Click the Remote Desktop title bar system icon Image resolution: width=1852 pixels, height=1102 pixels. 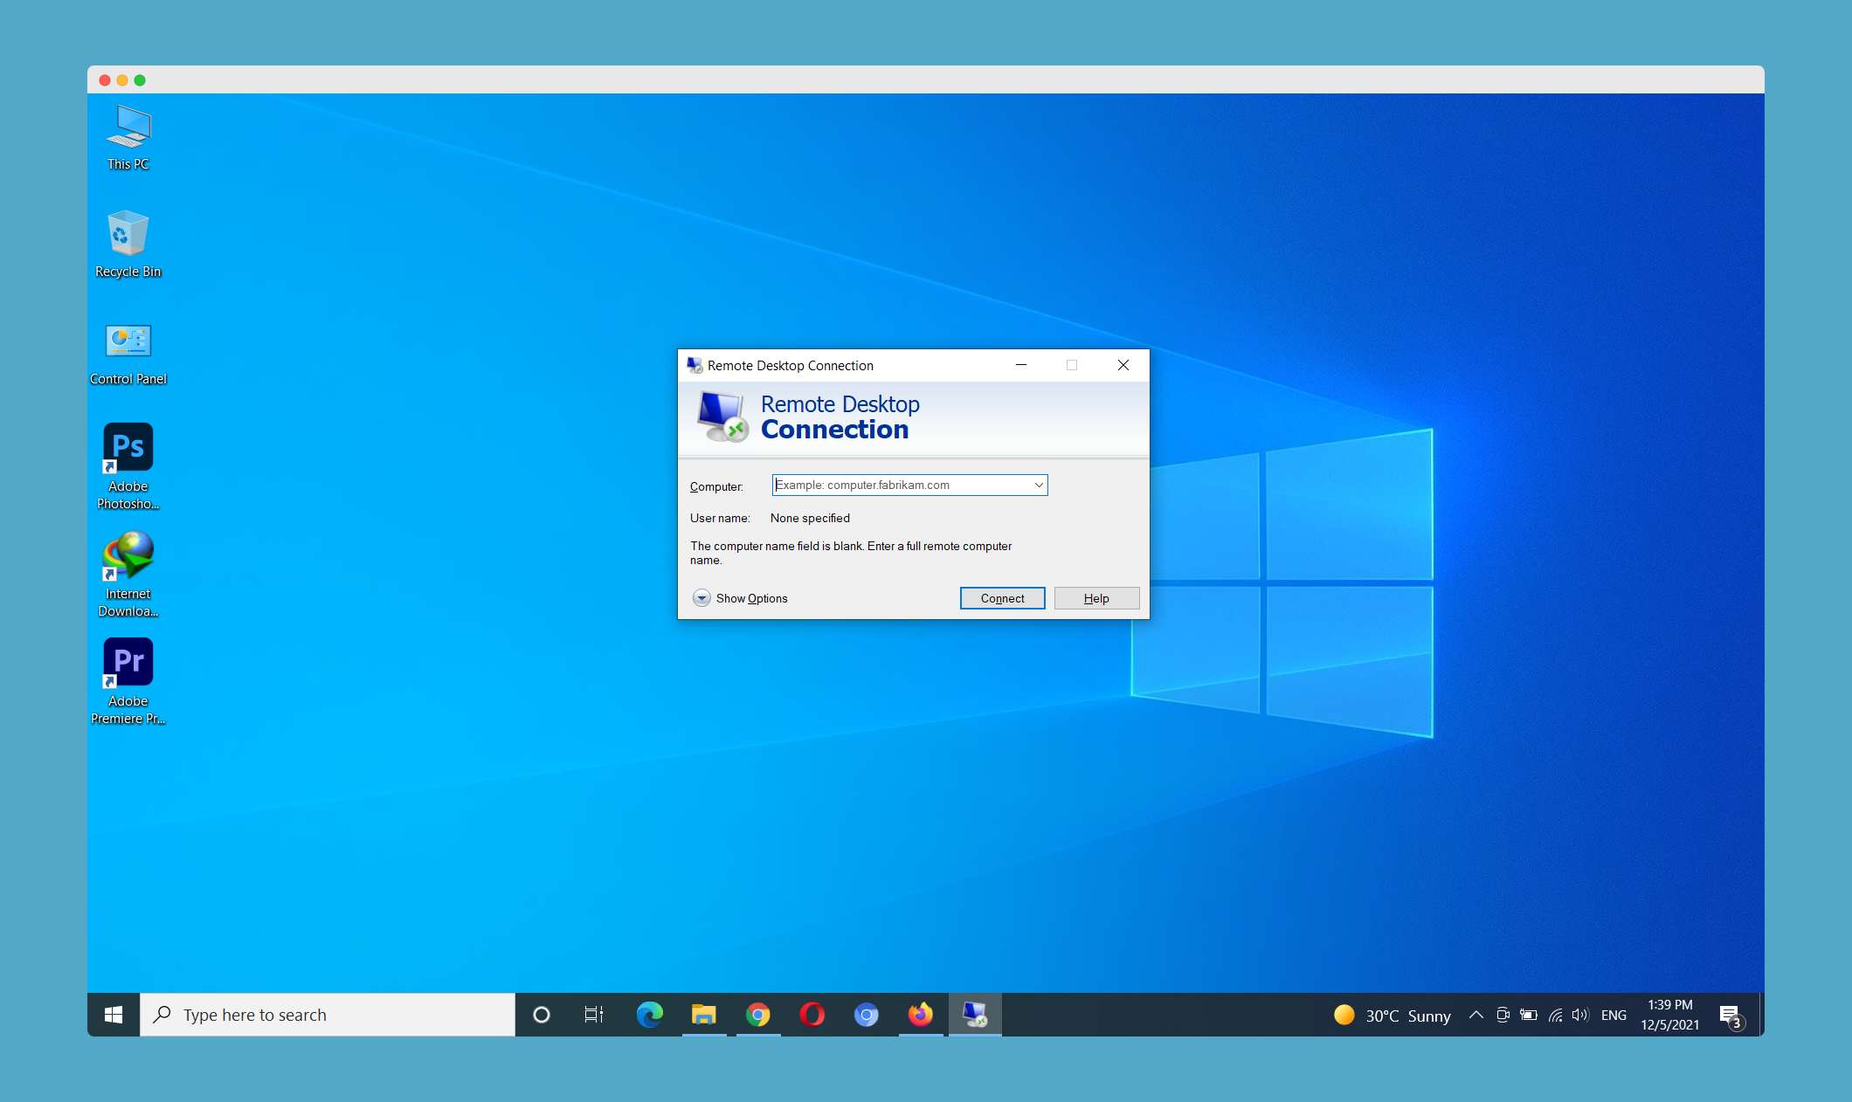point(694,365)
